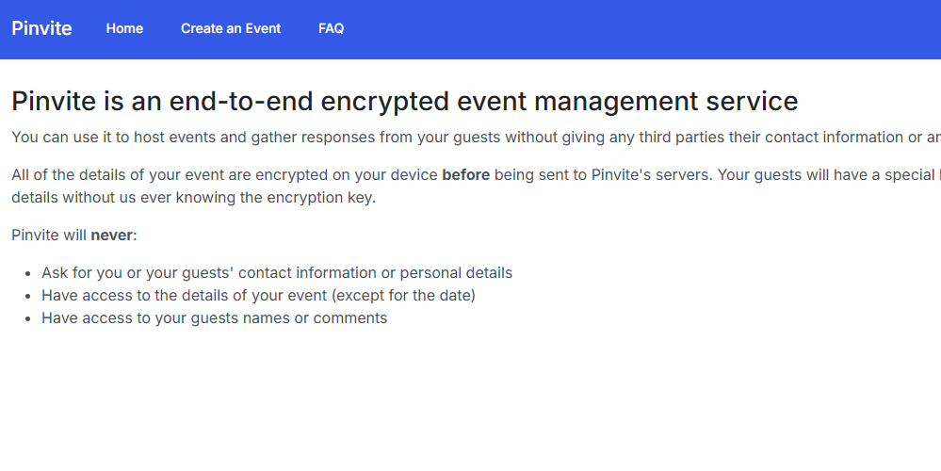Click the bold word "never"
This screenshot has height=471, width=941.
[x=111, y=235]
